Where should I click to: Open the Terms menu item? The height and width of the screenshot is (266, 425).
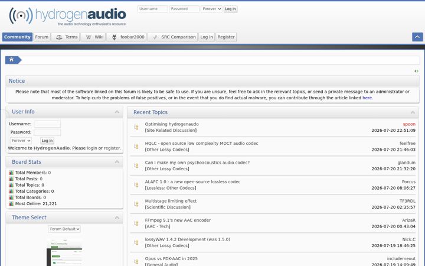click(x=66, y=37)
